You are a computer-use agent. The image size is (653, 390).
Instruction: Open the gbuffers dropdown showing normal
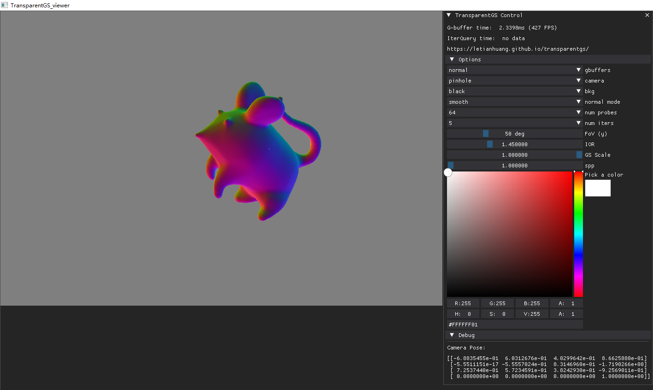point(515,70)
